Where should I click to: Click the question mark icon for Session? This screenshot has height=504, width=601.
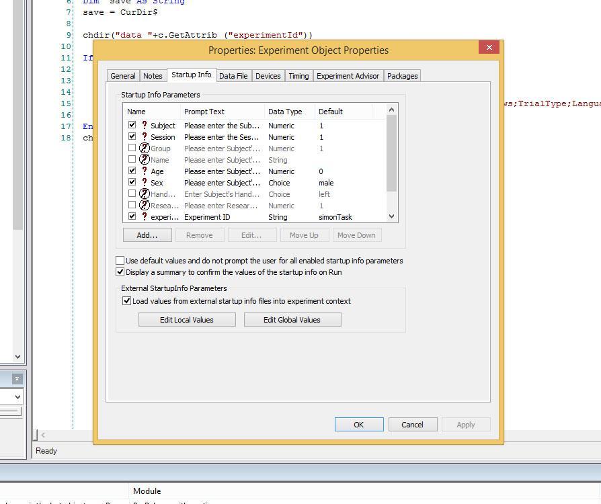145,136
